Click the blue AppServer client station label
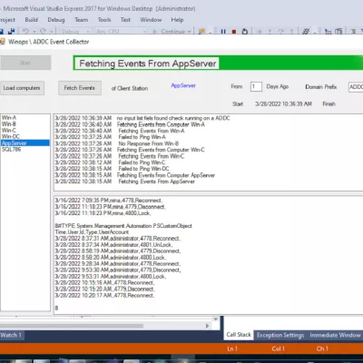Viewport: 363px width, 363px height. tap(183, 85)
